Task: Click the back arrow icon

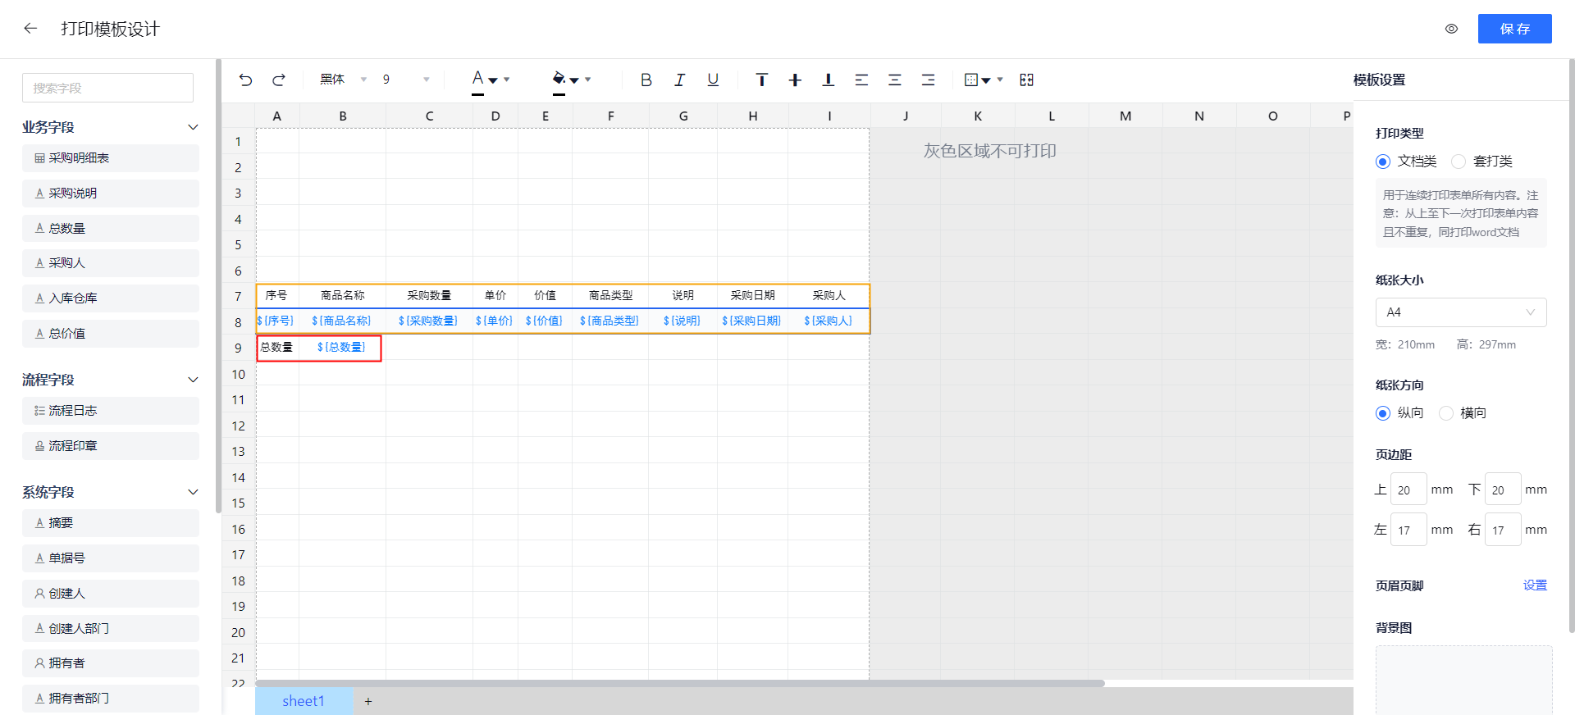Action: coord(30,29)
